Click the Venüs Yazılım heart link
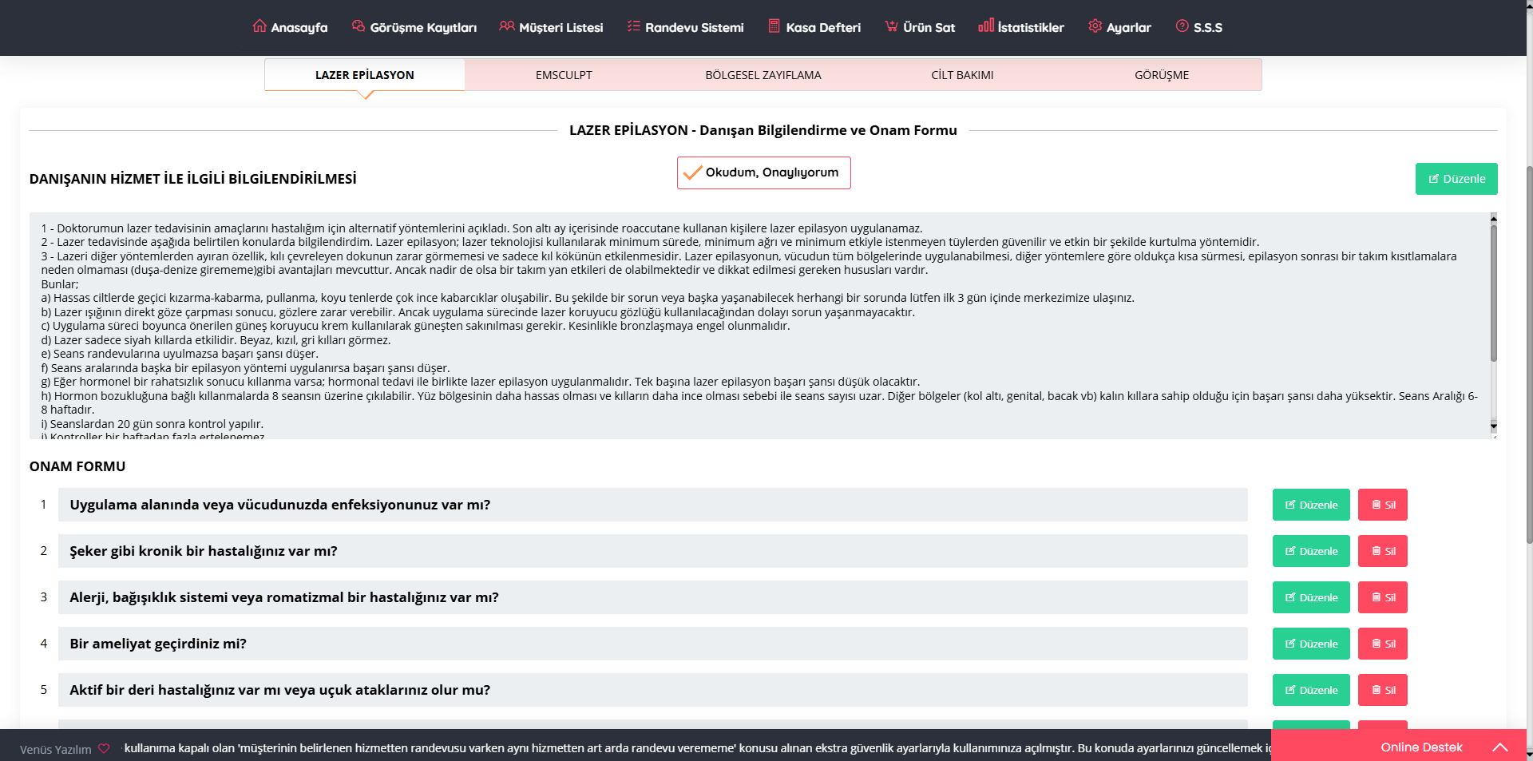The width and height of the screenshot is (1533, 761). click(104, 749)
